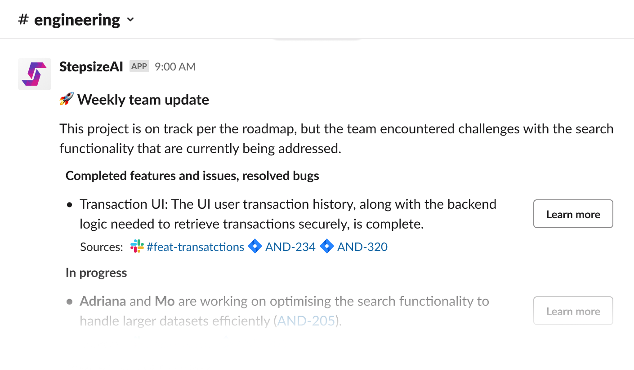Click the rocket emoji in the update title
This screenshot has width=634, height=370.
coord(67,99)
